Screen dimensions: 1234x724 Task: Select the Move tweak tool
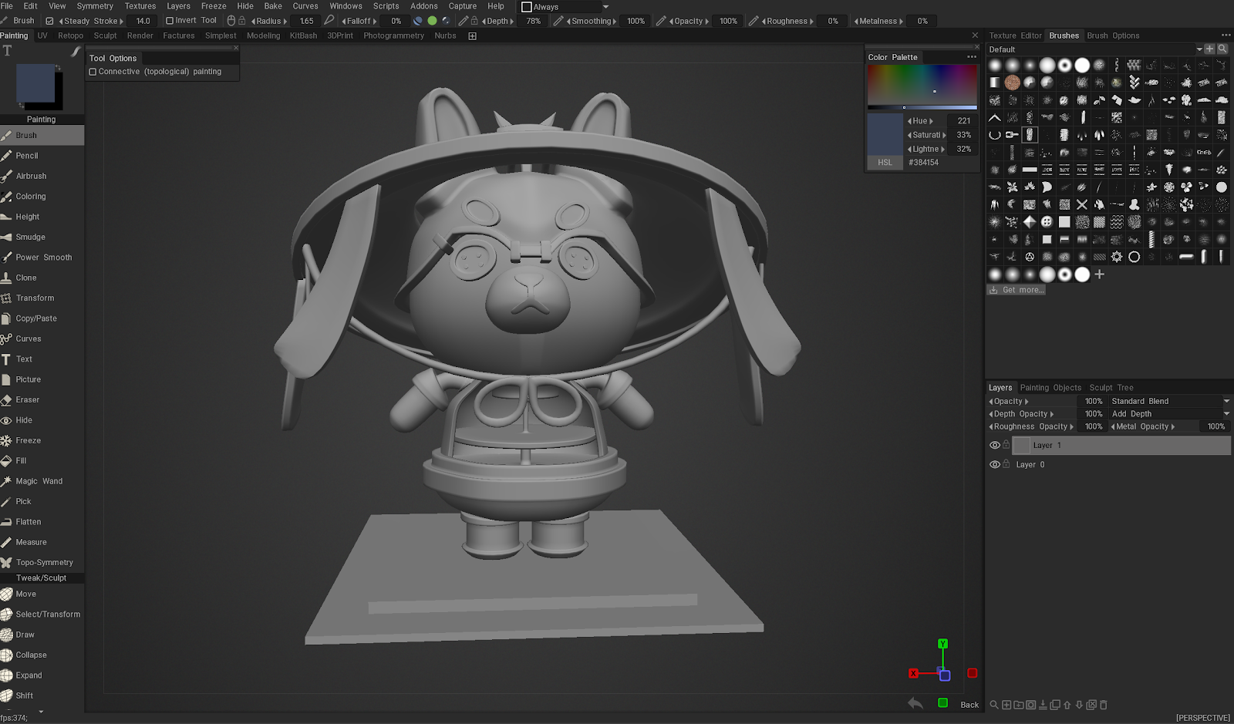click(42, 594)
